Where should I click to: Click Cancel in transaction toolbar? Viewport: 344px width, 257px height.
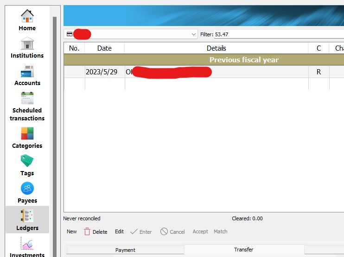click(172, 232)
